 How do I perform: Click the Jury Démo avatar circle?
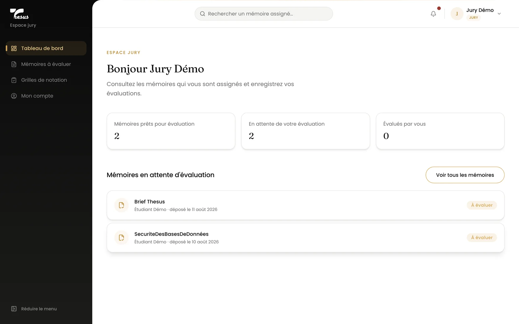[x=457, y=14]
